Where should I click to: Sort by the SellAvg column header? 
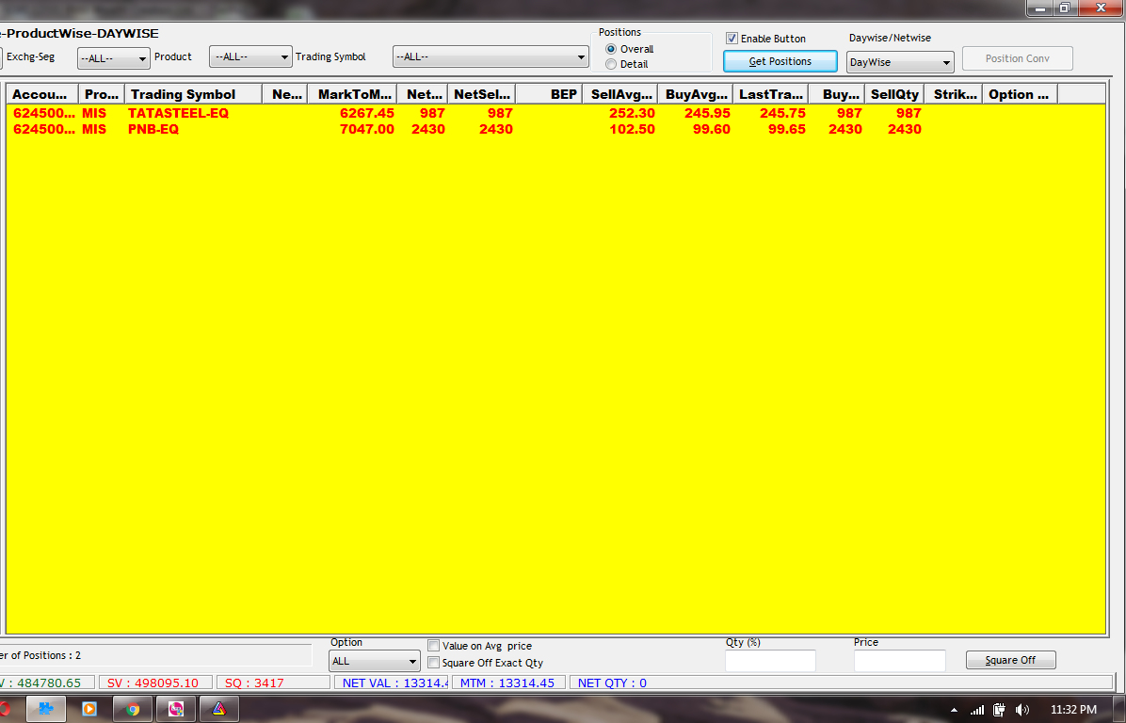[x=620, y=94]
